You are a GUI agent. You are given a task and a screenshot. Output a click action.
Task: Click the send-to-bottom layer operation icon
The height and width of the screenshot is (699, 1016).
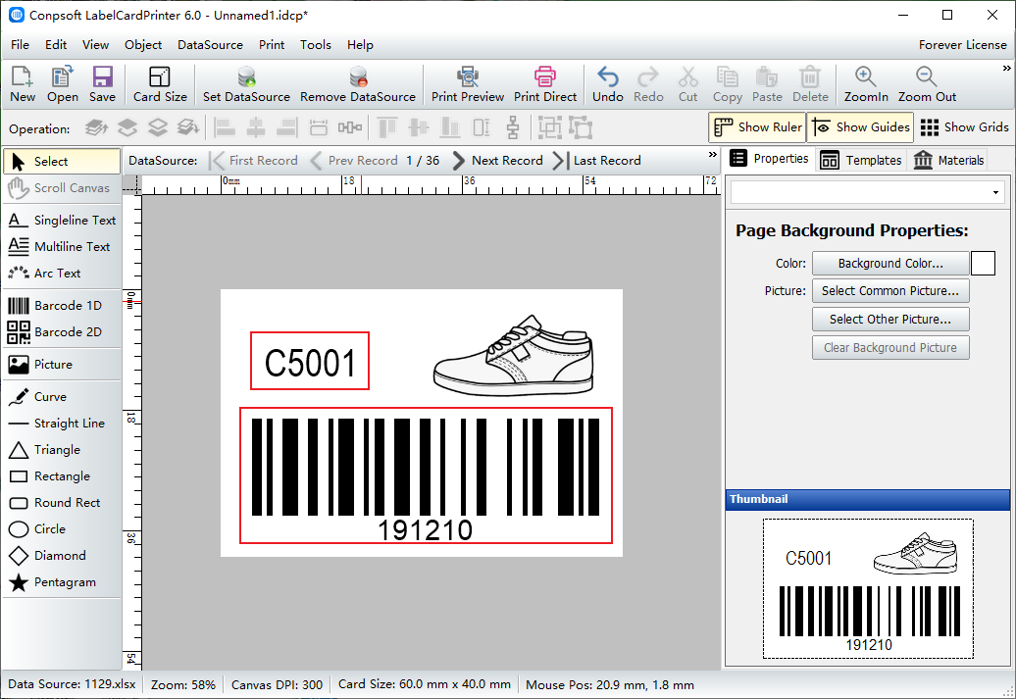188,127
